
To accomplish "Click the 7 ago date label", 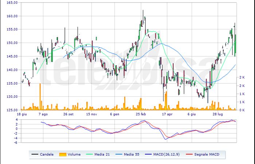I will (43, 114).
